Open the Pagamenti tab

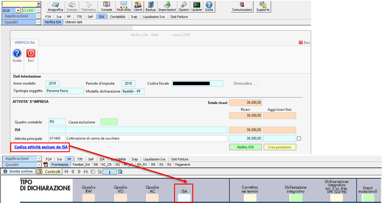click(x=183, y=165)
